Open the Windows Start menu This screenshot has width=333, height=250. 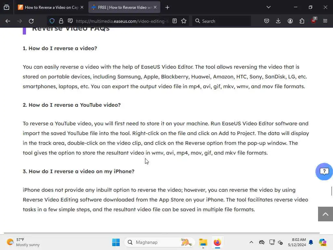click(x=116, y=242)
